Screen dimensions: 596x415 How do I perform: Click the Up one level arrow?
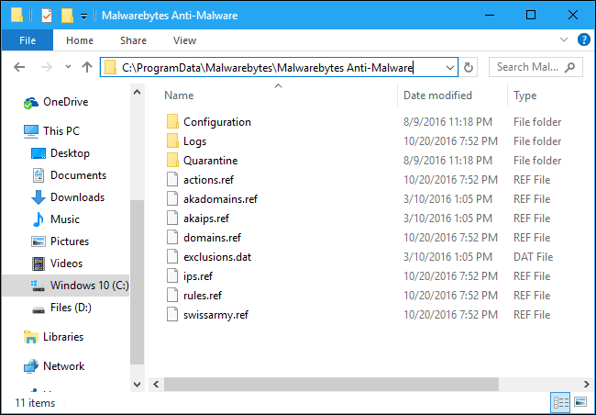(x=87, y=67)
